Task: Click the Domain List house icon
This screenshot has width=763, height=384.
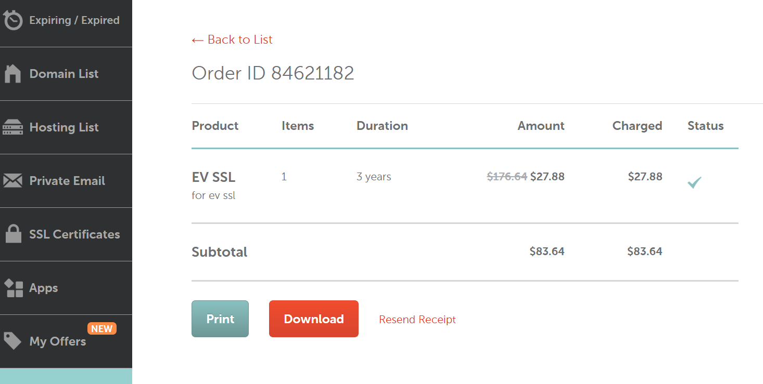Action: 13,74
